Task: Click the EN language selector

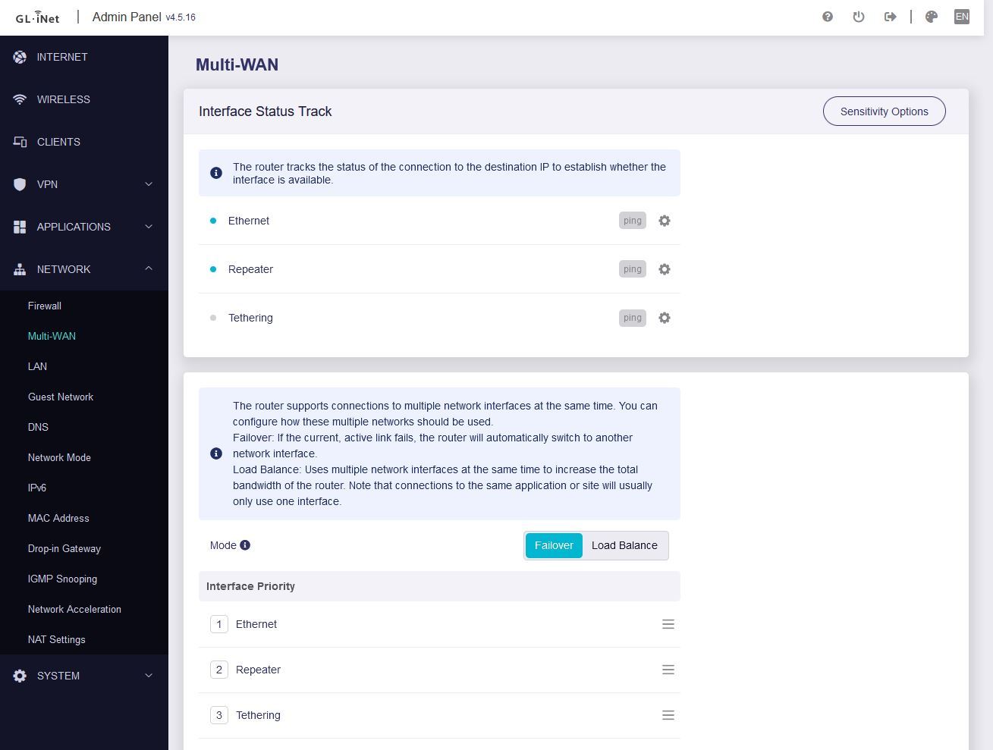Action: click(961, 17)
